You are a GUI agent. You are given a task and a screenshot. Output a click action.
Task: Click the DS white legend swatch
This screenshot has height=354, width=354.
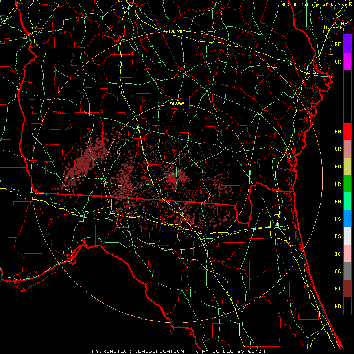click(347, 236)
